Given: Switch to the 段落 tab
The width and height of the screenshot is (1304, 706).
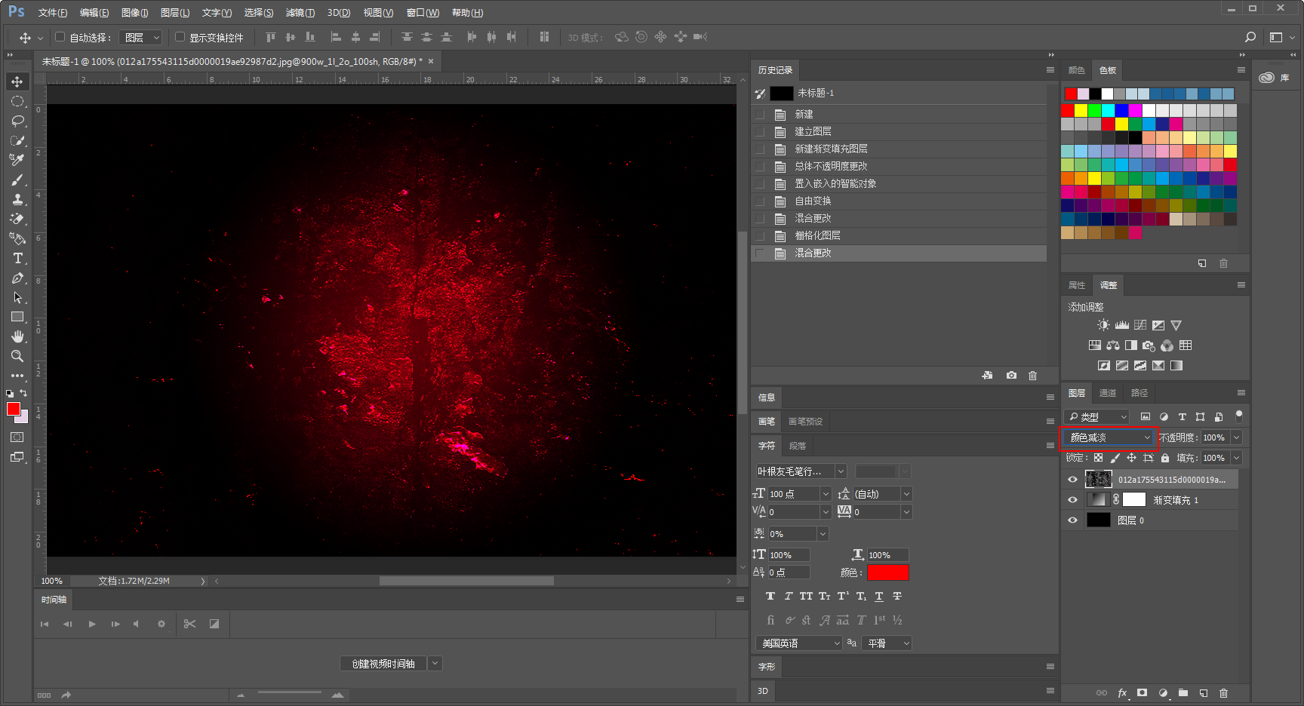Looking at the screenshot, I should pyautogui.click(x=798, y=446).
